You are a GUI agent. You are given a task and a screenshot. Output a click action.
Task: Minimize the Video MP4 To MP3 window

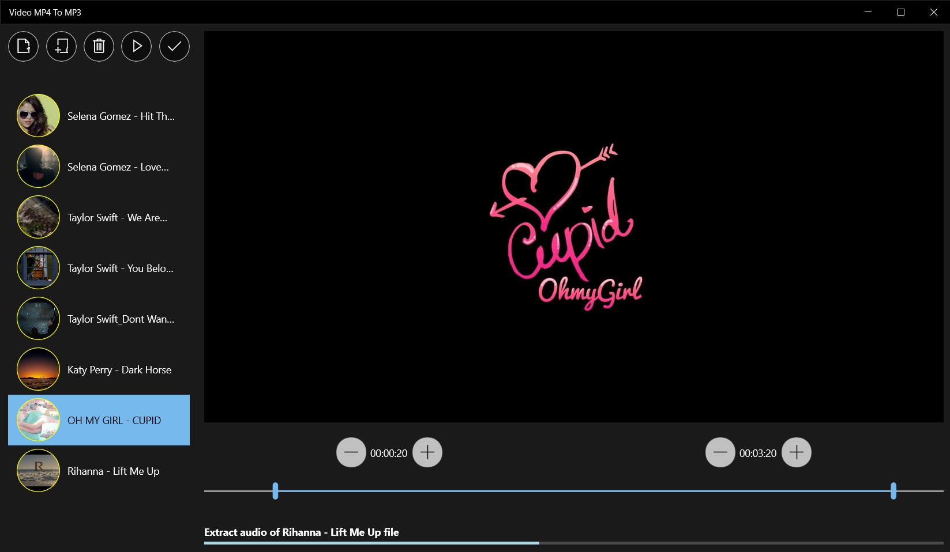pyautogui.click(x=868, y=12)
